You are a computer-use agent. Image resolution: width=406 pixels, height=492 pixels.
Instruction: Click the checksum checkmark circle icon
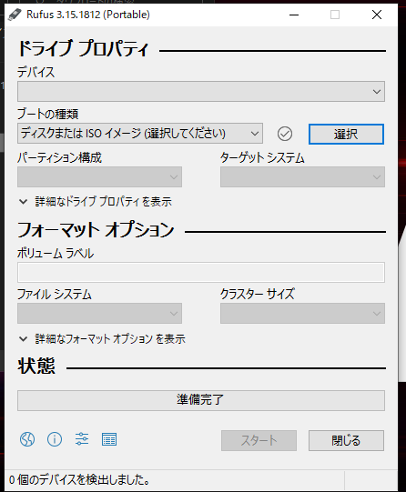click(285, 134)
